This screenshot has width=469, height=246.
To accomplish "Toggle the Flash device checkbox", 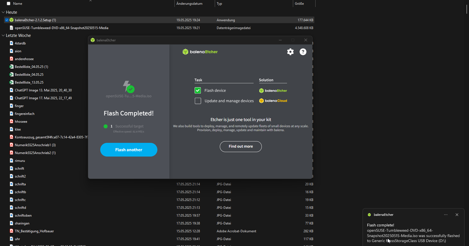I will click(198, 90).
